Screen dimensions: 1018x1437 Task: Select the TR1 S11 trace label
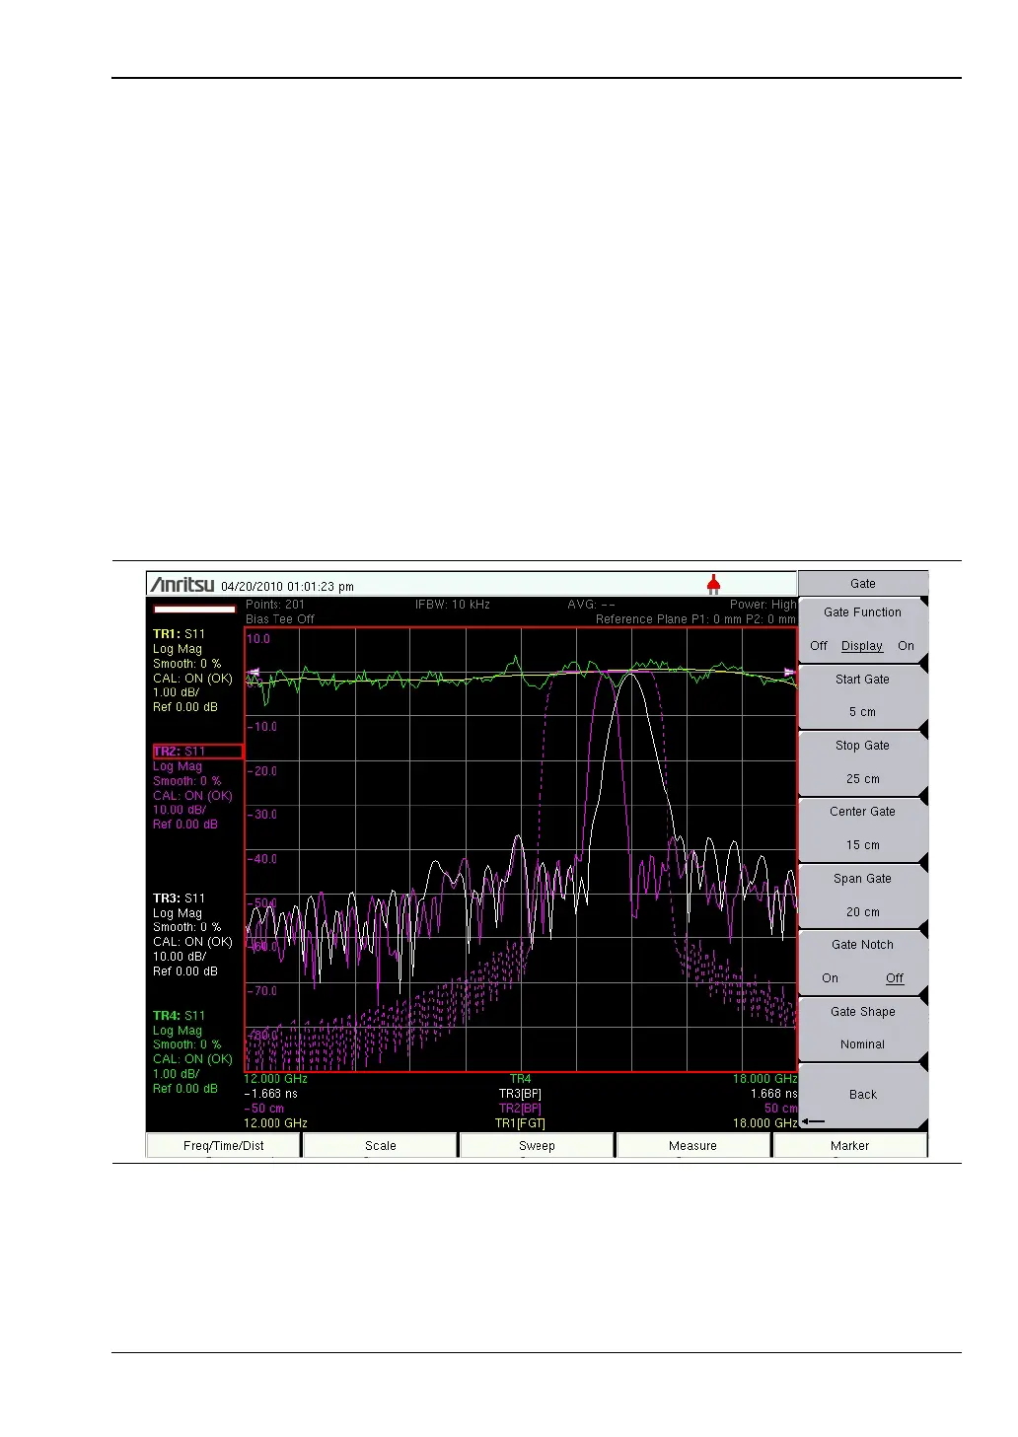point(180,634)
